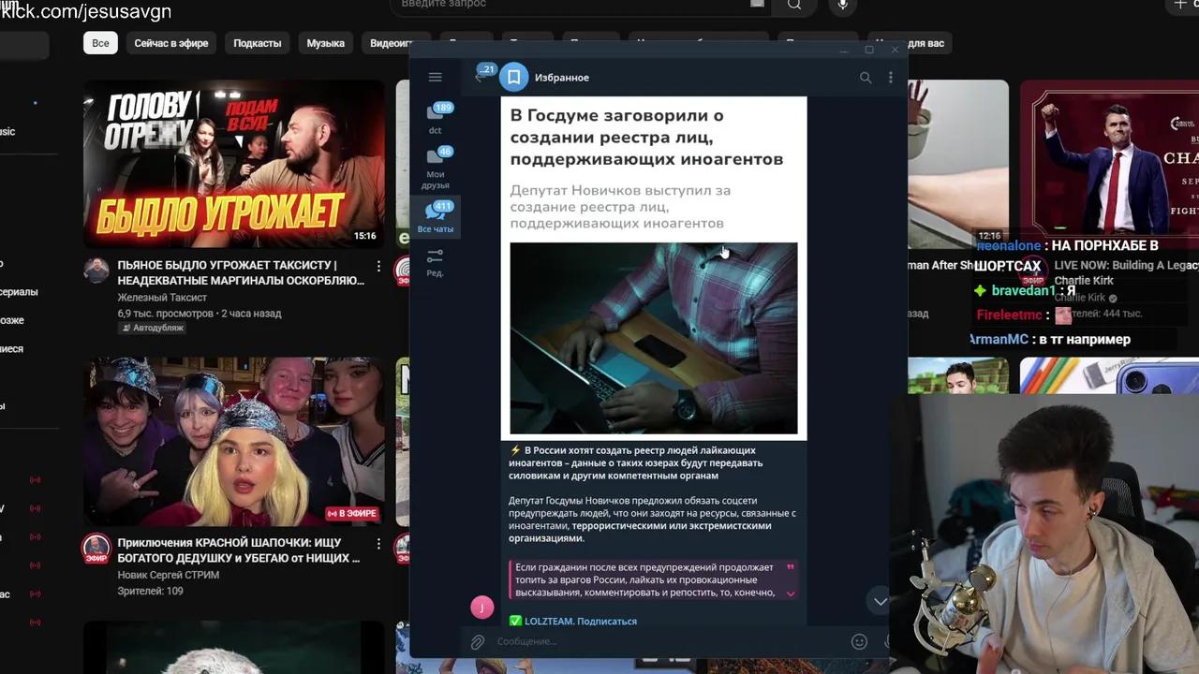
Task: Select the Подкасты filter chip
Action: click(258, 43)
